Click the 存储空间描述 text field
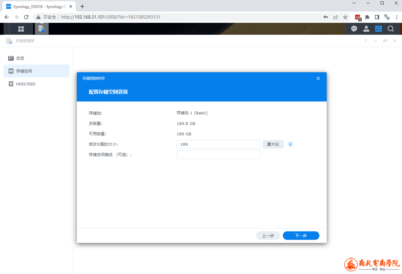The width and height of the screenshot is (402, 274). coord(218,154)
